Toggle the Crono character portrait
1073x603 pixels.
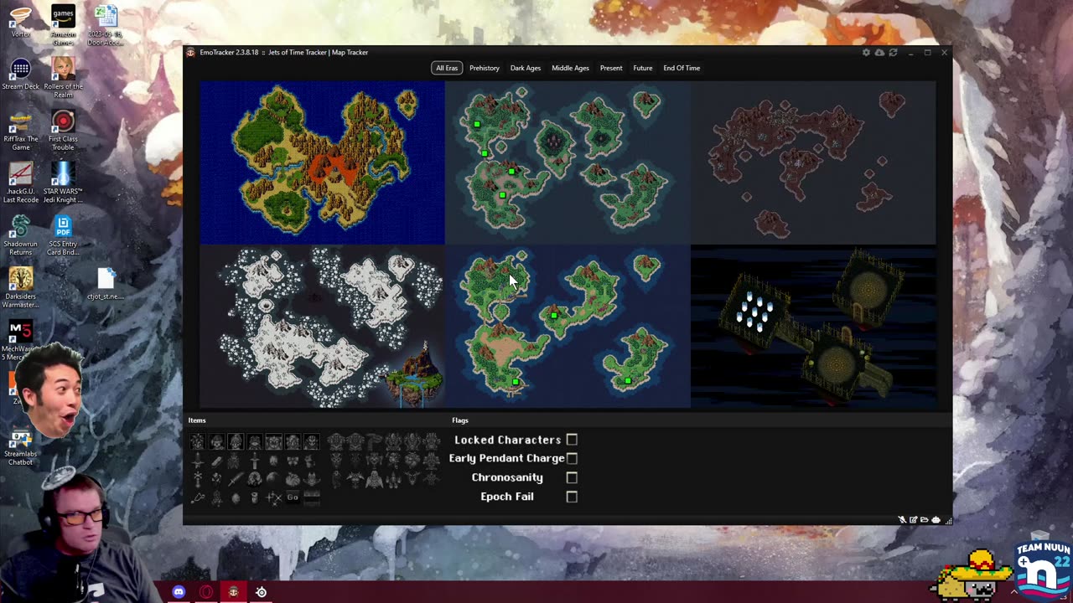(x=198, y=441)
